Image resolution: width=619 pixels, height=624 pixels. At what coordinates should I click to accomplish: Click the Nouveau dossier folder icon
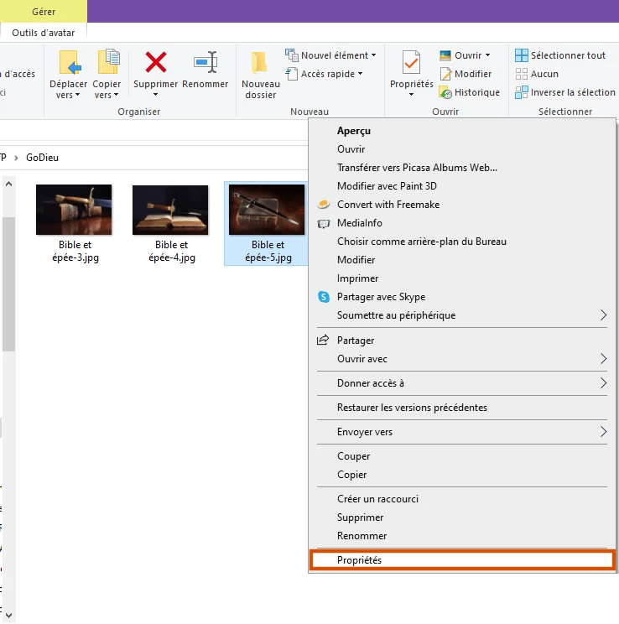260,64
